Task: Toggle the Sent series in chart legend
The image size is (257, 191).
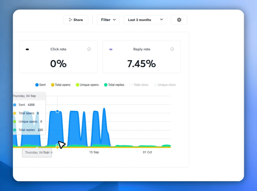Action: [40, 85]
